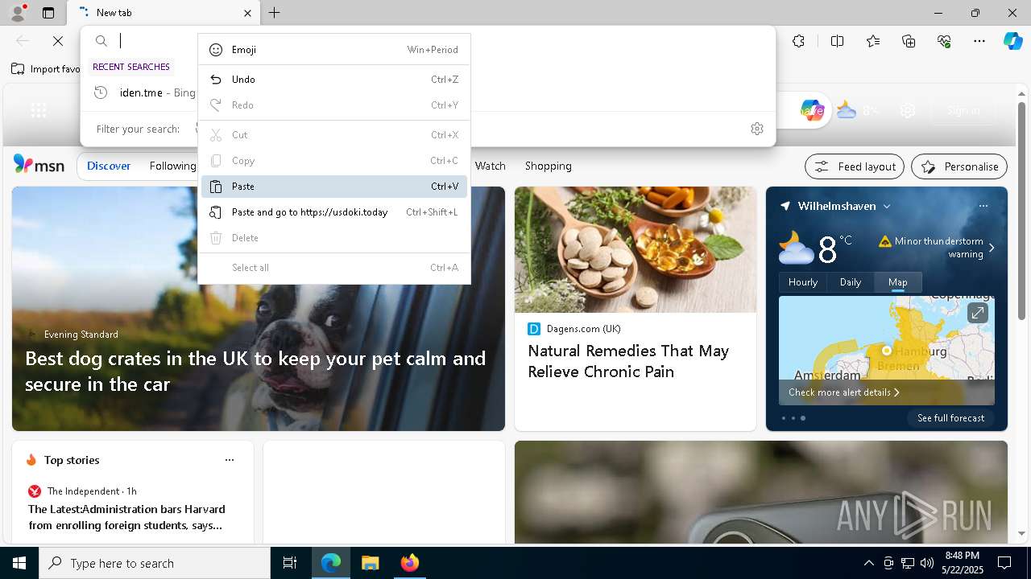Screen dimensions: 1031x579
Task: Toggle split screen view icon
Action: 837,41
